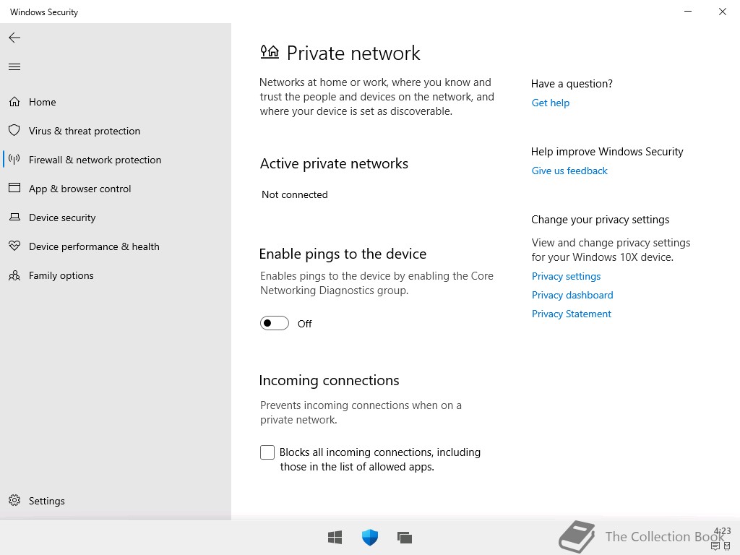Click the Active private networks heading

tap(334, 164)
